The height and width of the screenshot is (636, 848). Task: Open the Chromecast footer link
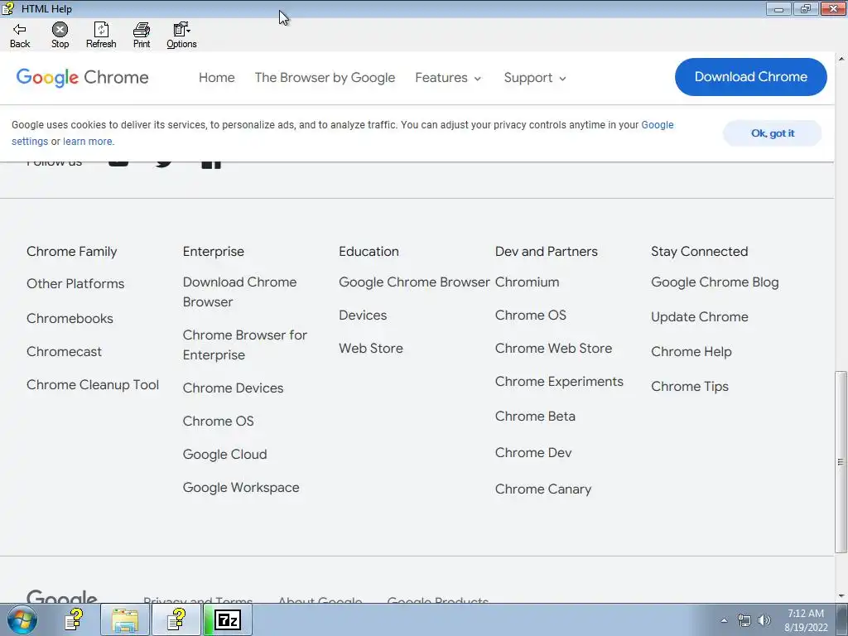64,351
